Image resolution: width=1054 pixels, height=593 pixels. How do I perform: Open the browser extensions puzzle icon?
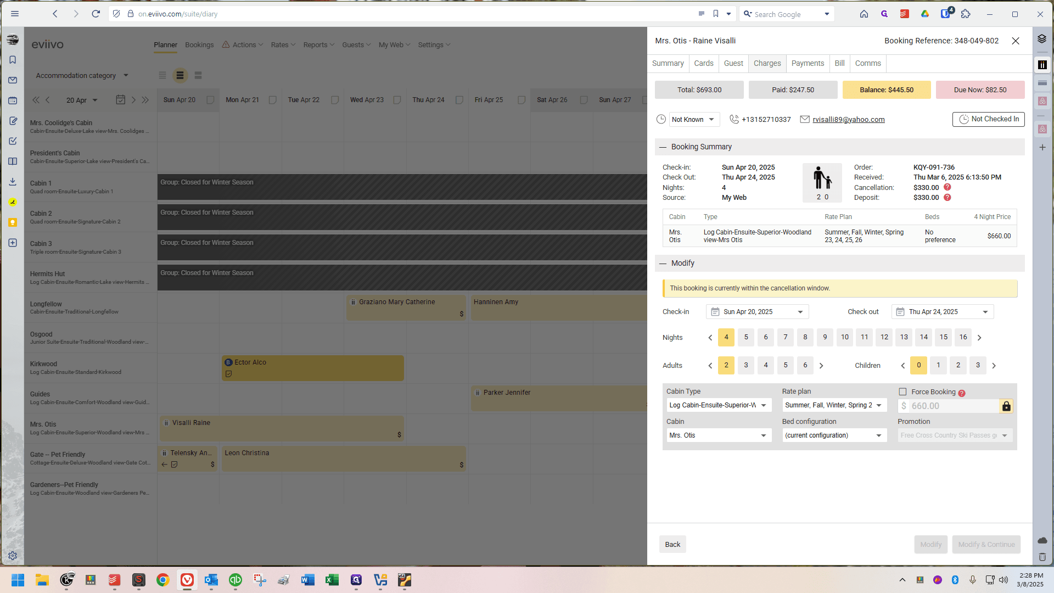(966, 14)
